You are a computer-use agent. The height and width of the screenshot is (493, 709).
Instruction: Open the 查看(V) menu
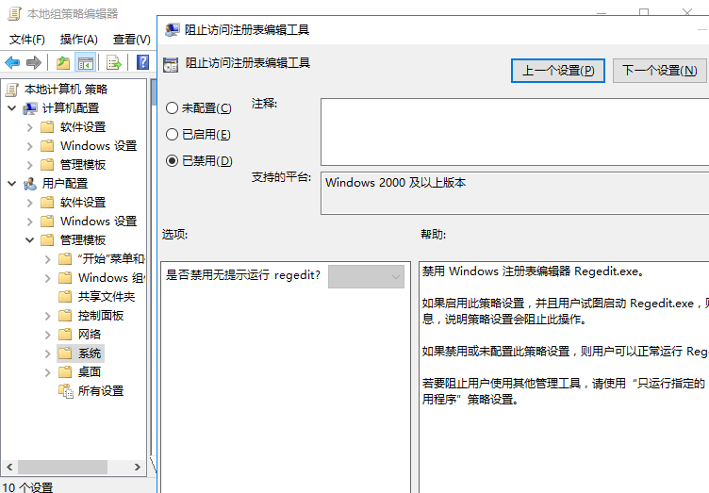(x=132, y=40)
